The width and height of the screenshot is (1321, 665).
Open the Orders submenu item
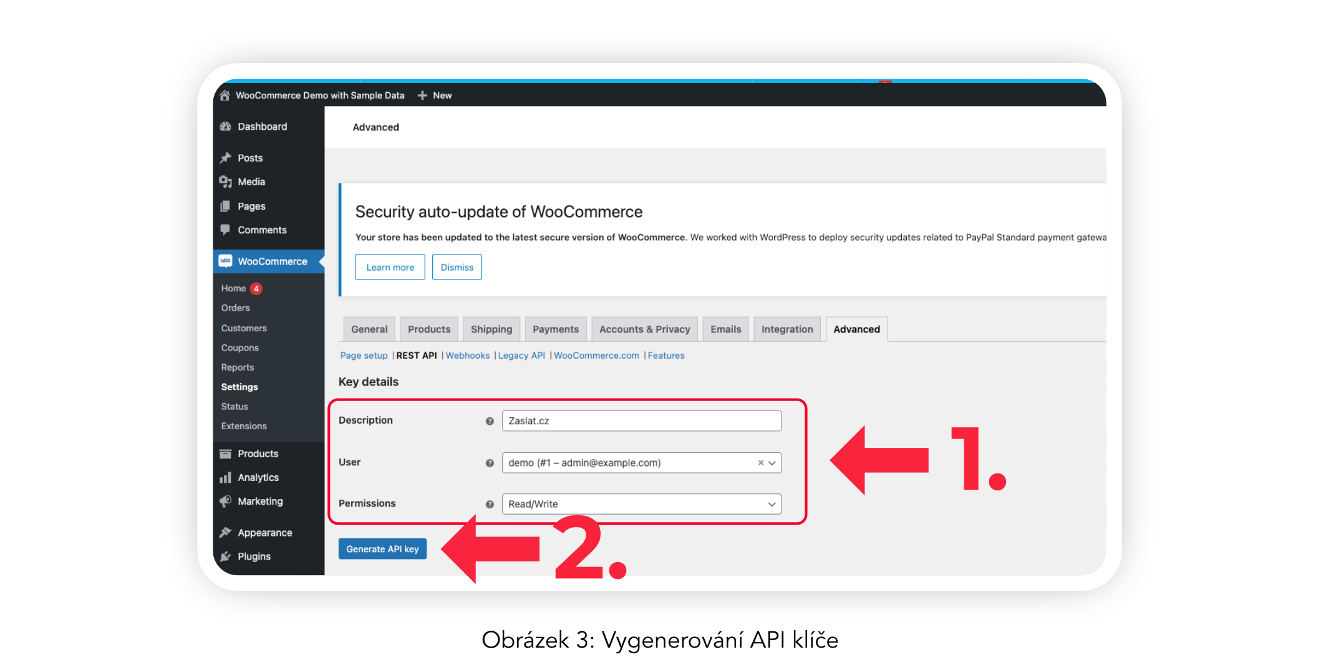coord(235,308)
